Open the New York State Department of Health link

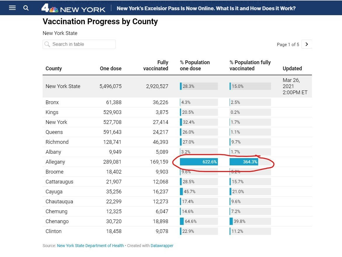click(x=90, y=246)
